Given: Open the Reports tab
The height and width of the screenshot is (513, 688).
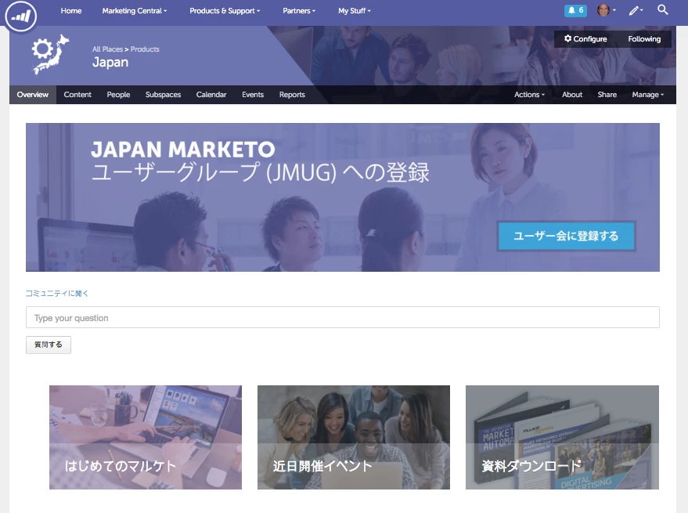Looking at the screenshot, I should point(292,95).
